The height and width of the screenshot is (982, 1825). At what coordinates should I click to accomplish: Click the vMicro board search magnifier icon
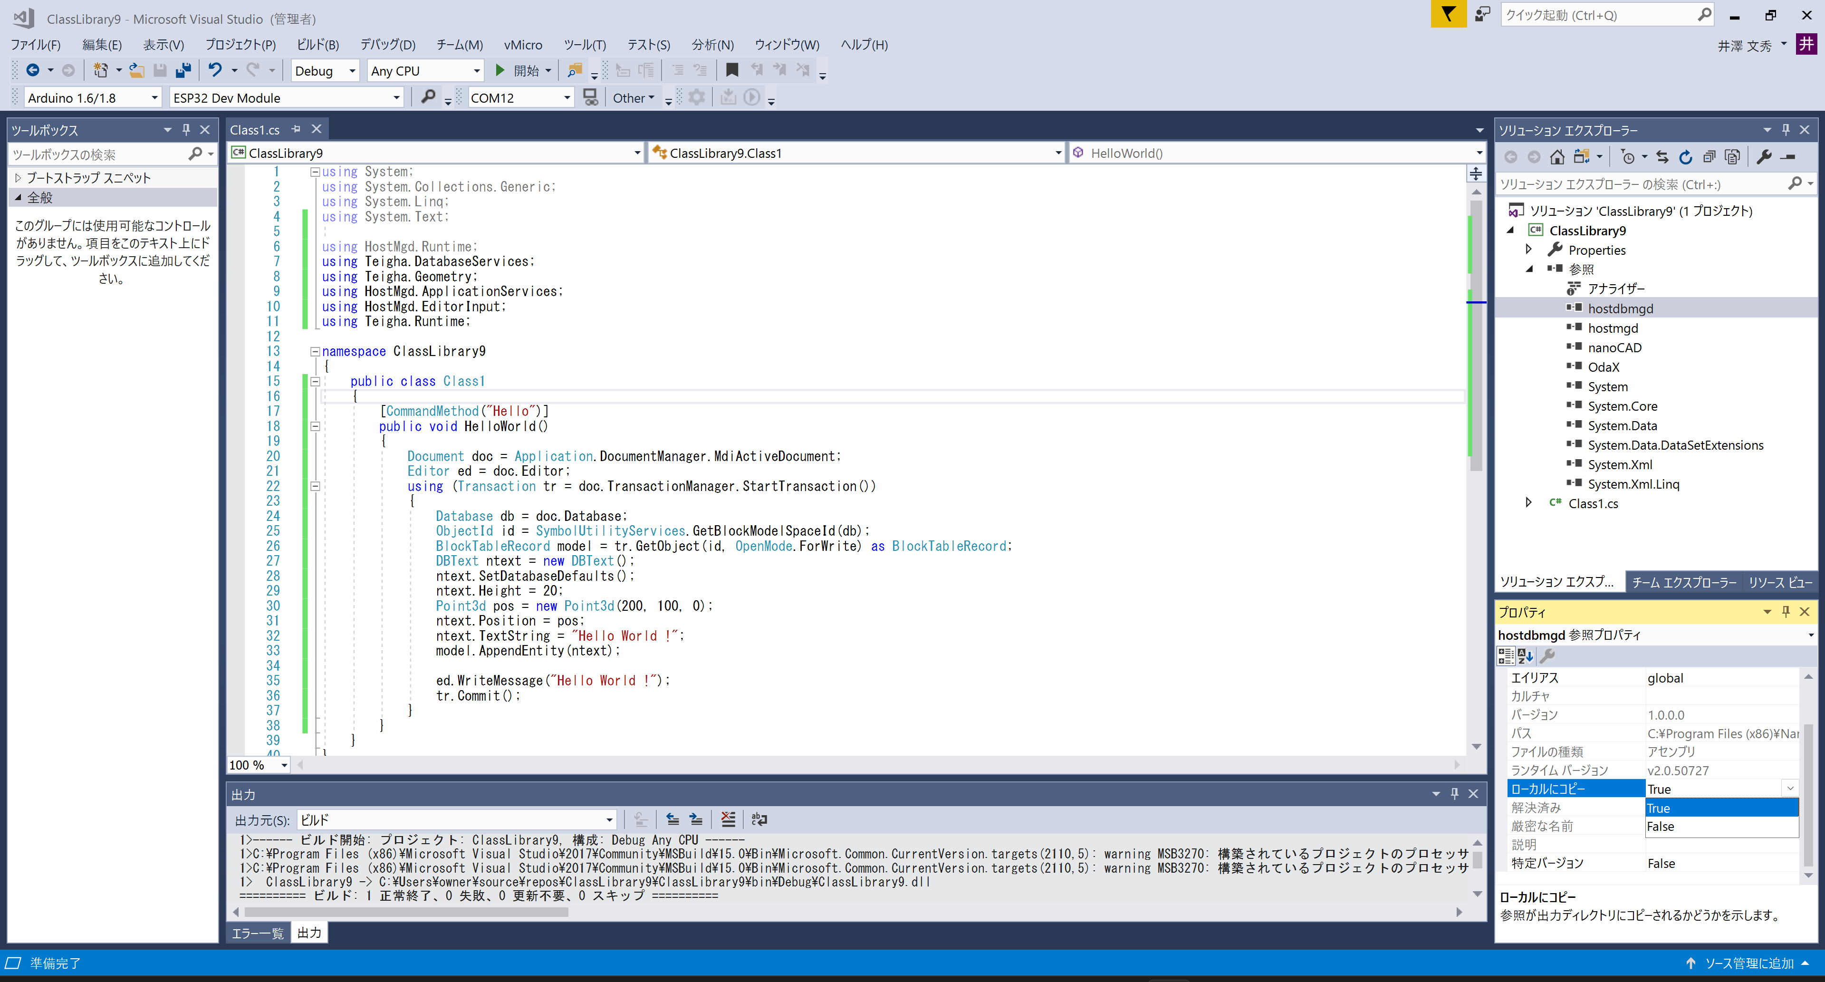(x=428, y=97)
